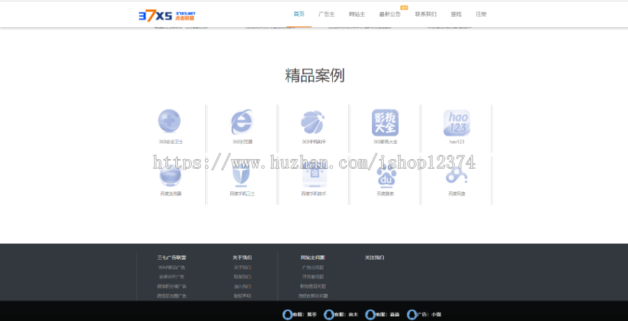Click the 百度浏览器 label text
The width and height of the screenshot is (628, 321).
pyautogui.click(x=171, y=194)
